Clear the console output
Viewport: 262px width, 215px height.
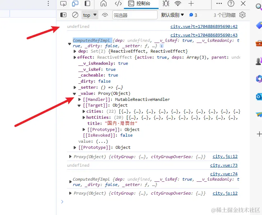[75, 15]
